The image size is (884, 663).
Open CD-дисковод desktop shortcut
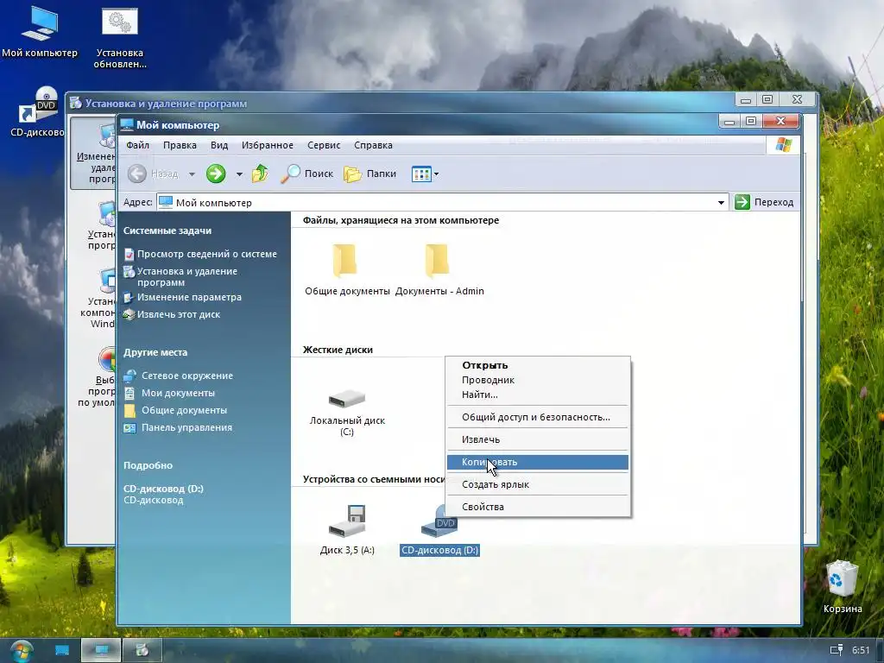pyautogui.click(x=37, y=111)
